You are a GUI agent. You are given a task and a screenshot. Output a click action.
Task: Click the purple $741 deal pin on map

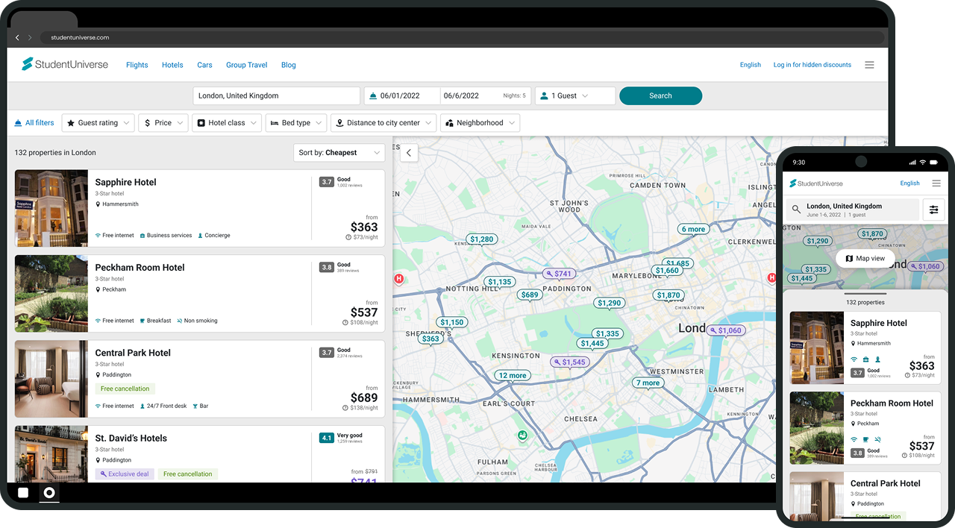(559, 274)
